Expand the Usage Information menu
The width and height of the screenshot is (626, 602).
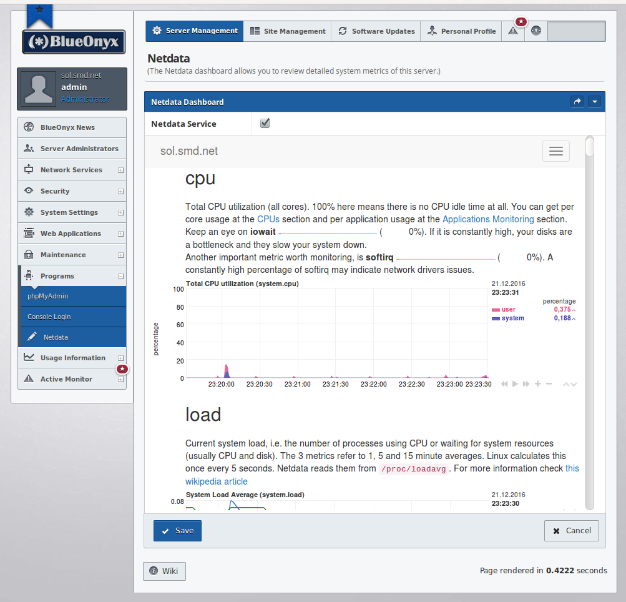pos(120,358)
